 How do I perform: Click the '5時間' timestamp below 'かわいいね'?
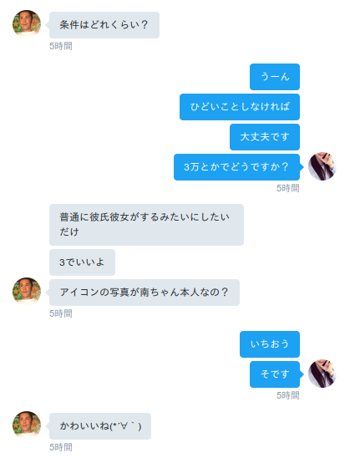pos(61,447)
